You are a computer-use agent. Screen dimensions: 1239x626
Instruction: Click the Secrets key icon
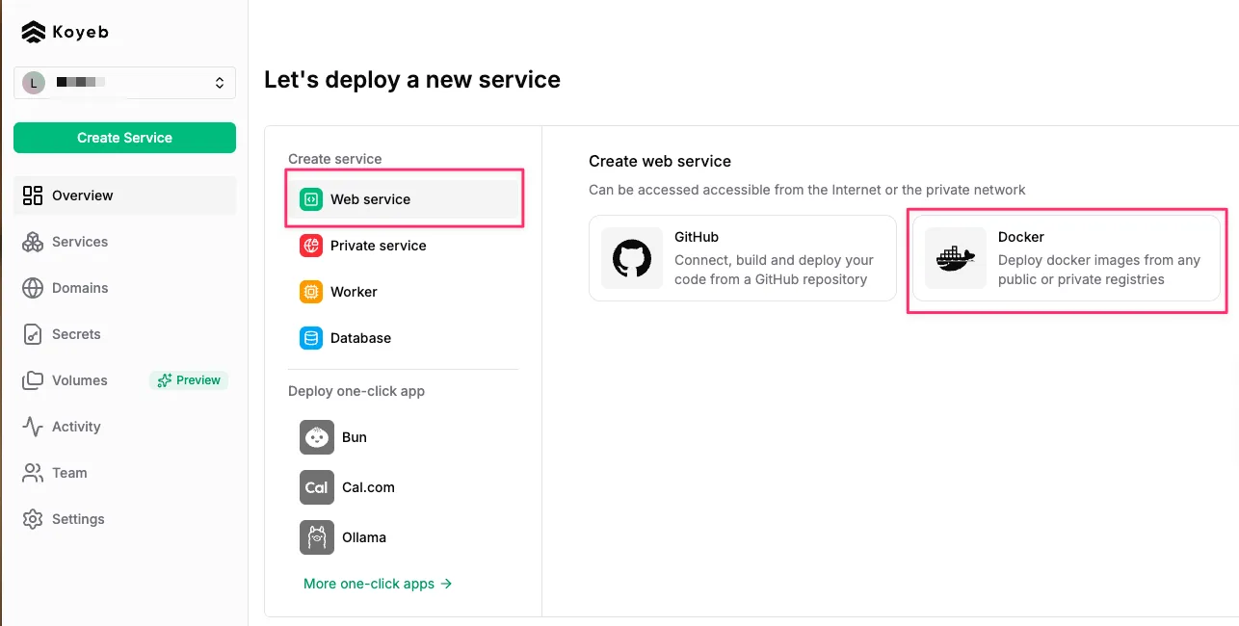pos(33,334)
